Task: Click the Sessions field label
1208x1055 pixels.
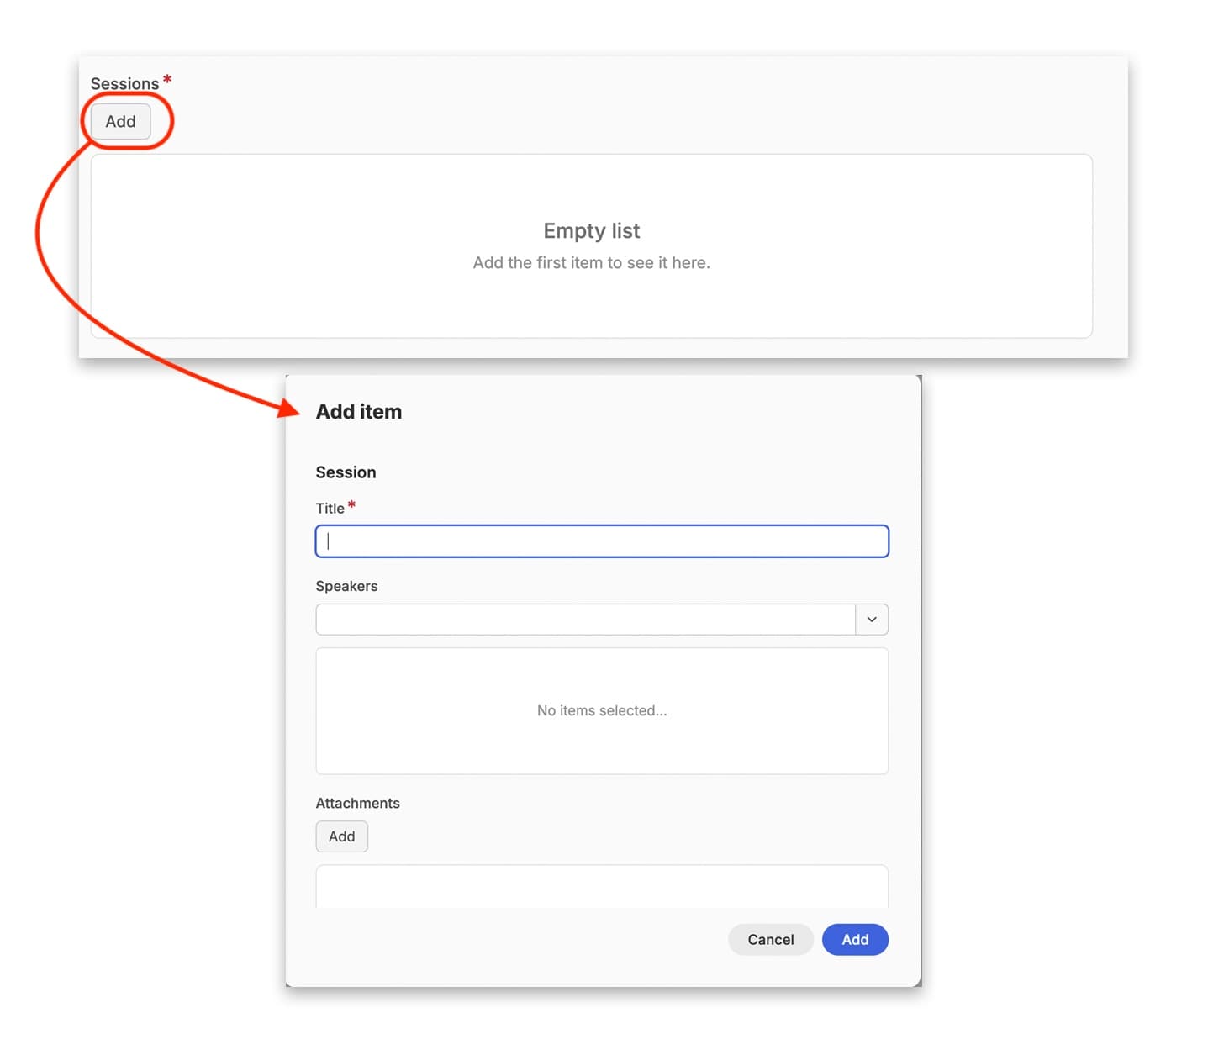Action: pos(124,83)
